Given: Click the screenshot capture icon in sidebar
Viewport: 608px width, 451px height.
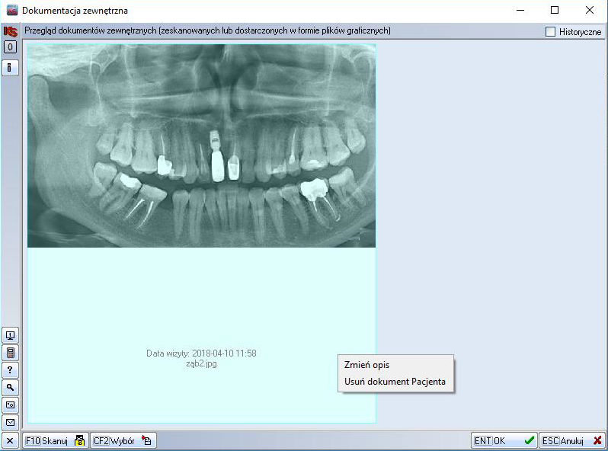Looking at the screenshot, I should pos(11,405).
